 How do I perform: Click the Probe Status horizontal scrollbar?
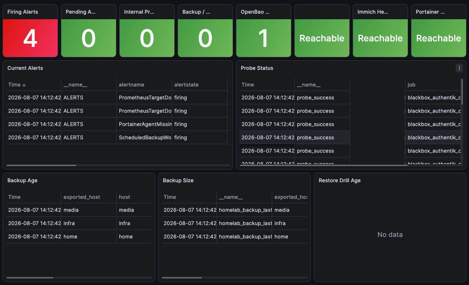[324, 165]
